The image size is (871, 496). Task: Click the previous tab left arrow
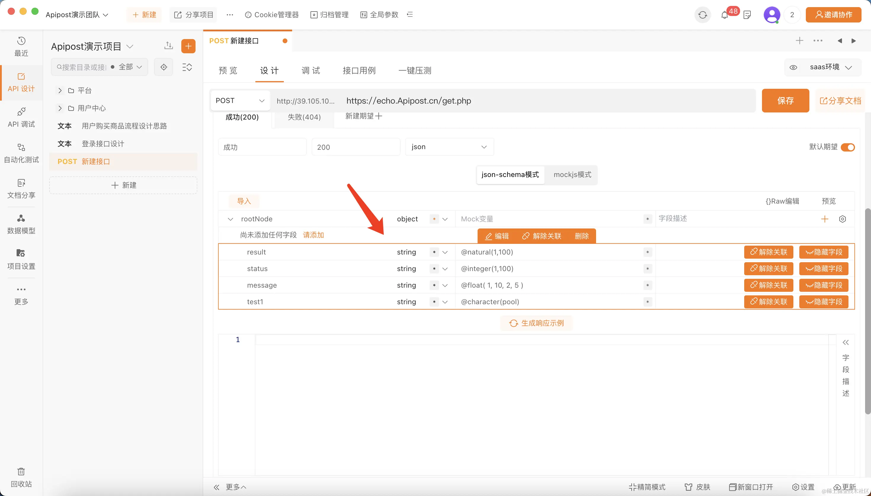(x=840, y=41)
